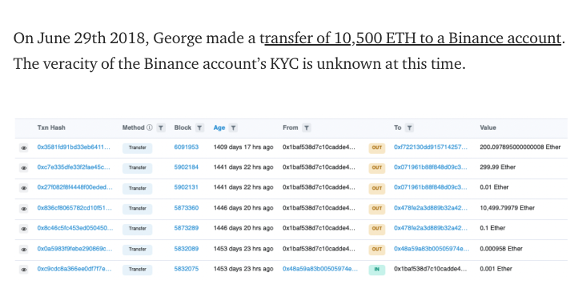Open the Block column filter
Viewport: 586px width, 301px height.
coord(199,128)
